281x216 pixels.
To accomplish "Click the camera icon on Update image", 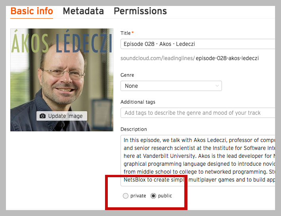I will pyautogui.click(x=43, y=116).
